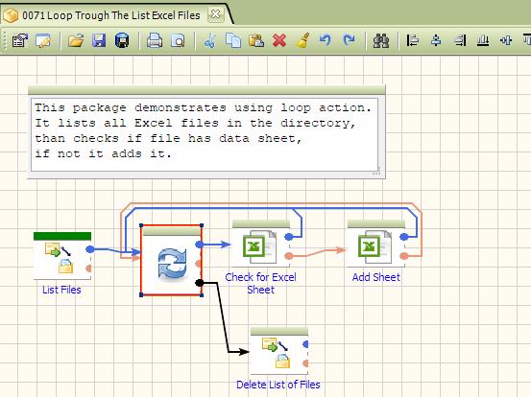Align selected objects to the right
This screenshot has width=531, height=397.
coord(460,40)
